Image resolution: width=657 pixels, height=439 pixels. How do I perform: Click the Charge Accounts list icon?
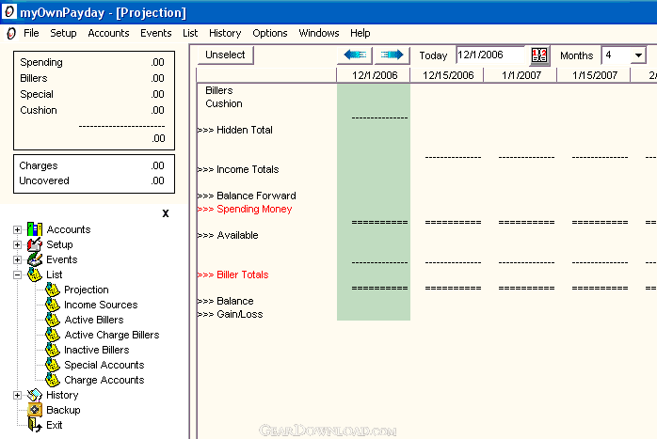pos(53,380)
